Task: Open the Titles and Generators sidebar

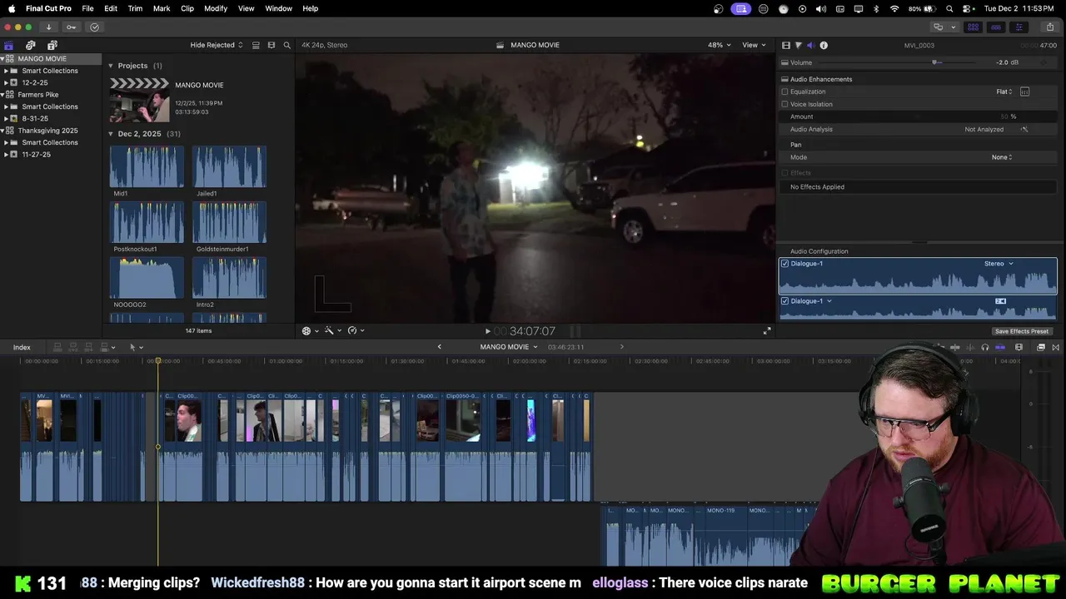Action: 52,45
